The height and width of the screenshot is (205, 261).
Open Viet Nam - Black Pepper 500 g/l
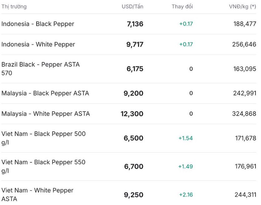43,138
